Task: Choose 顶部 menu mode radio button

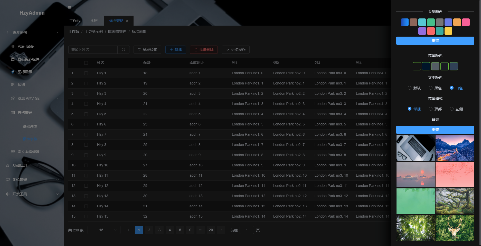Action: (x=431, y=109)
